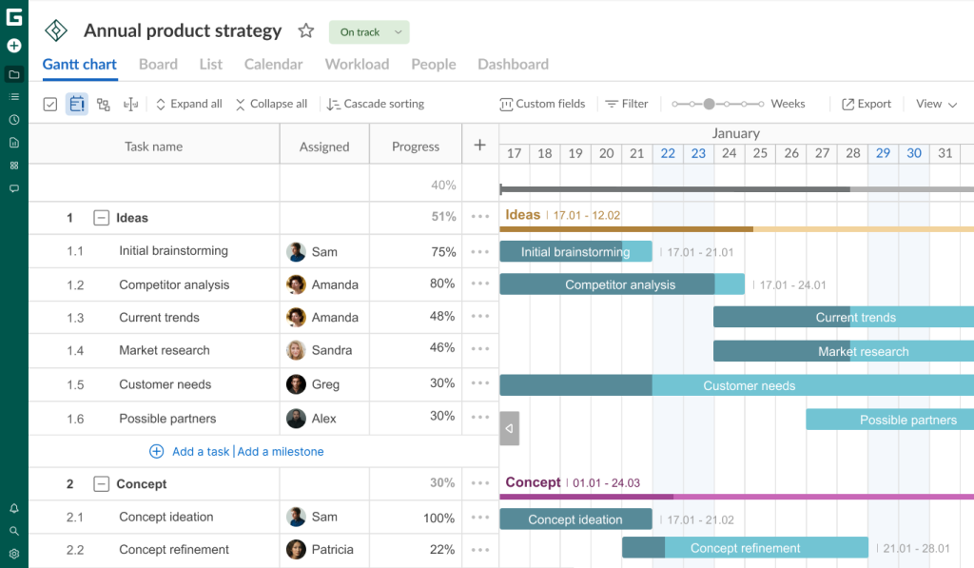Click Add a milestone under the Ideas group
974x568 pixels.
[281, 451]
